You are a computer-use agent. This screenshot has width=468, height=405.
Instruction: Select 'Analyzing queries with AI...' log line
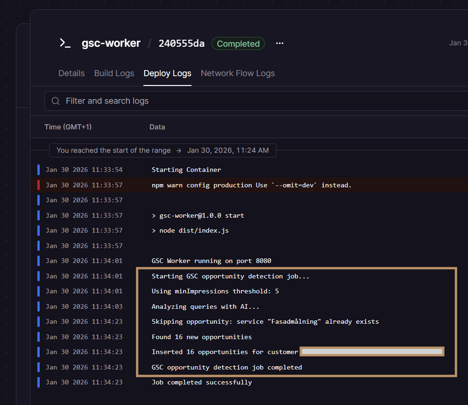pyautogui.click(x=206, y=307)
